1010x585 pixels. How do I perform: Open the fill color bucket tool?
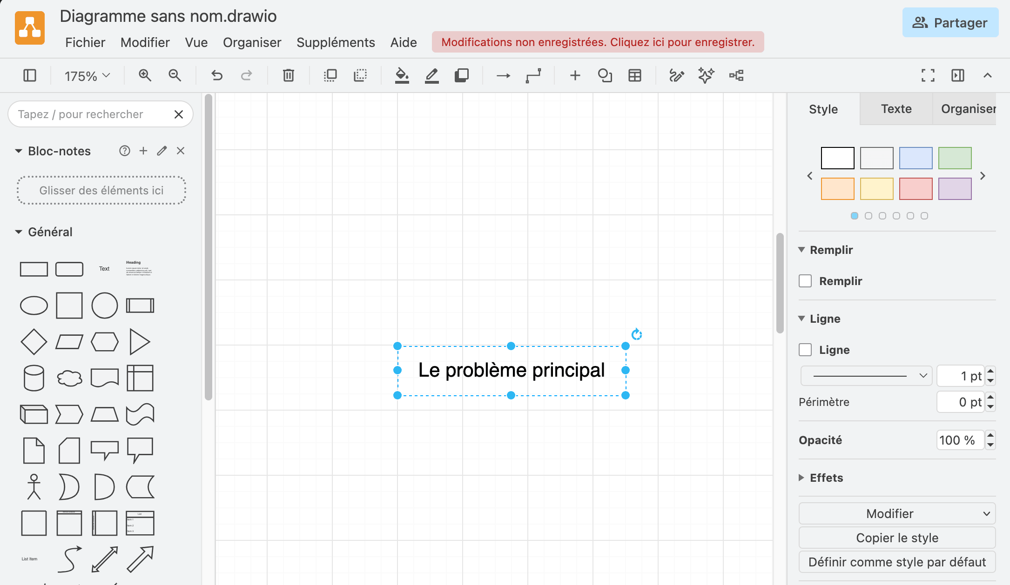click(x=402, y=75)
